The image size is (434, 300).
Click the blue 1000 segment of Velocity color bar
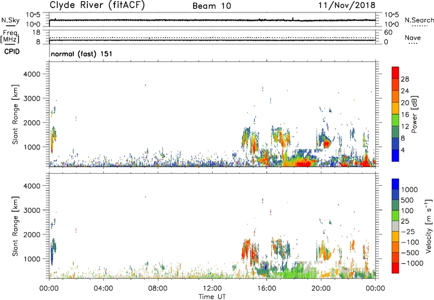point(395,184)
